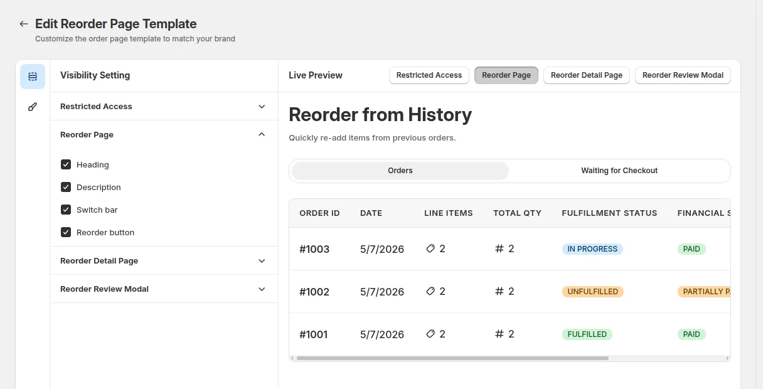Select the Orders switch tab
Image resolution: width=763 pixels, height=389 pixels.
pyautogui.click(x=400, y=171)
